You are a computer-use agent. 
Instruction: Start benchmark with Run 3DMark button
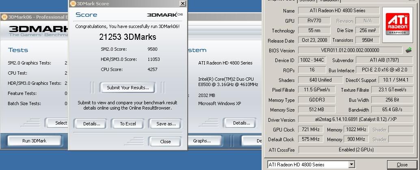pos(35,141)
